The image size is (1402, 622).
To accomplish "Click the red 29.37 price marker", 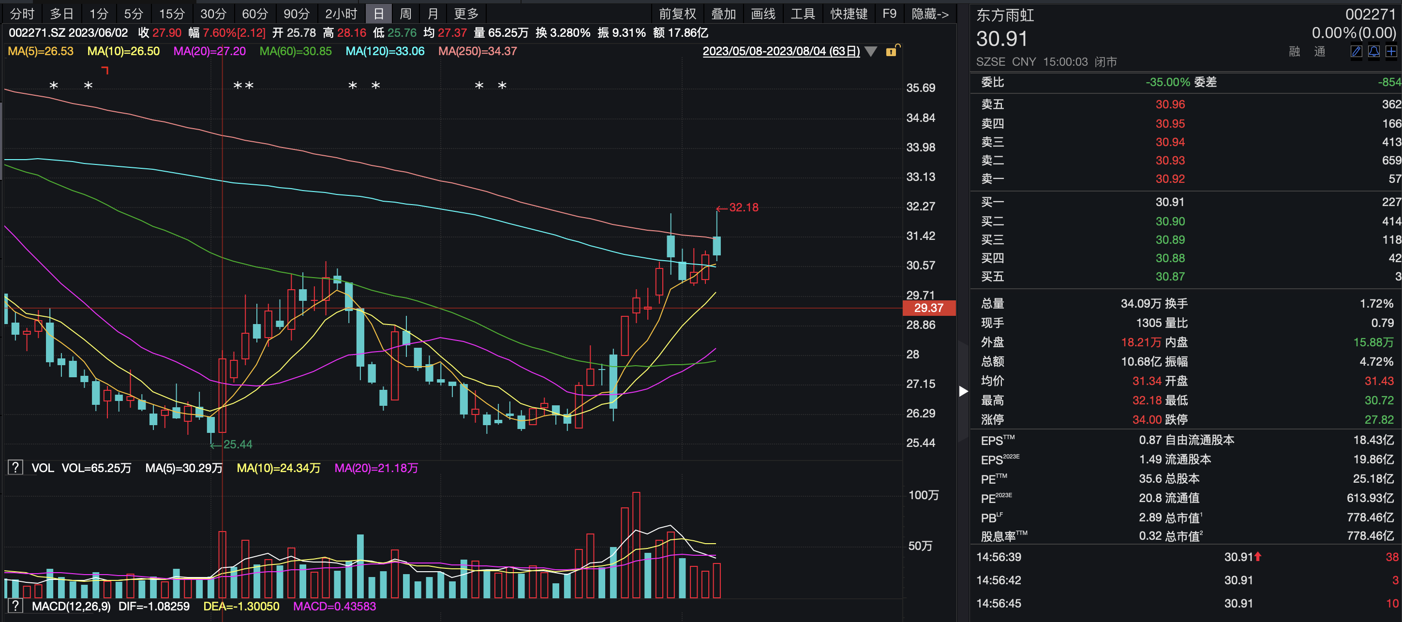I will pyautogui.click(x=928, y=308).
